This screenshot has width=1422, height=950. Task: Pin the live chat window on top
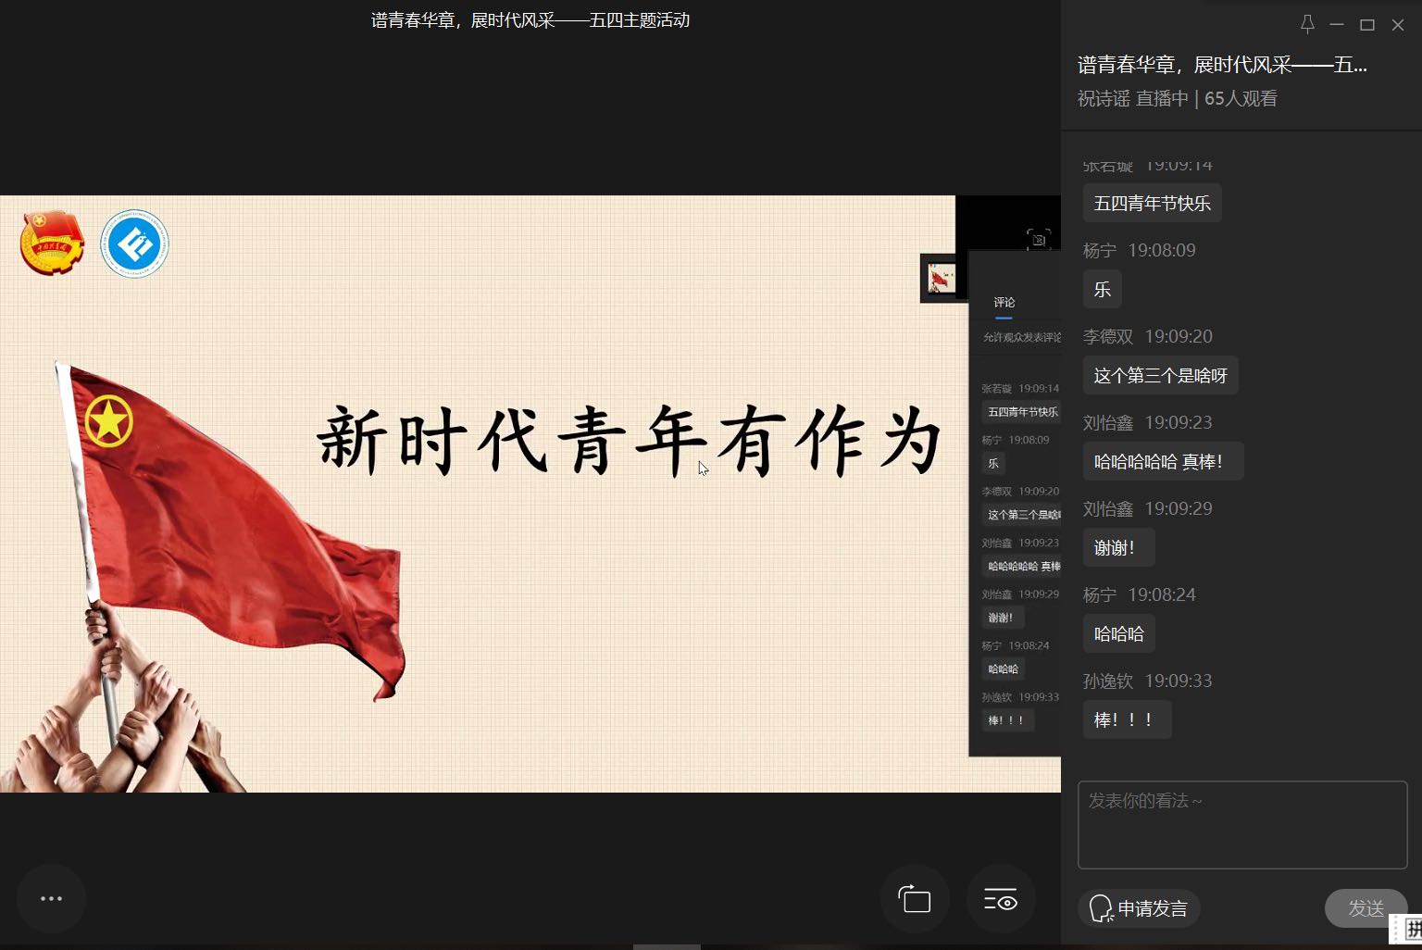(x=1307, y=25)
